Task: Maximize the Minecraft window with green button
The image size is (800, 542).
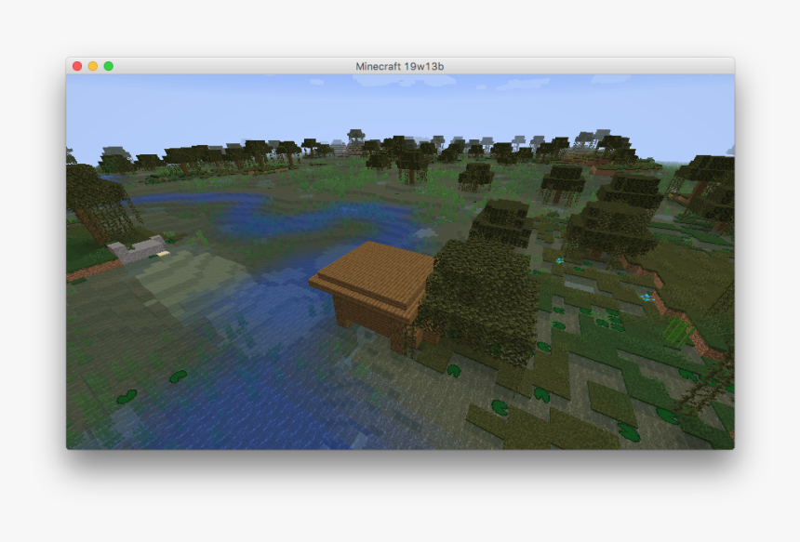Action: [109, 66]
